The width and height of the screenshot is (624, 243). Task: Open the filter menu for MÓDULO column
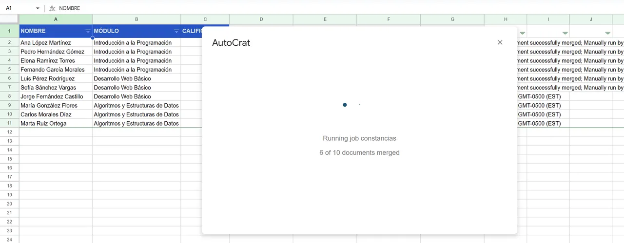pos(176,31)
